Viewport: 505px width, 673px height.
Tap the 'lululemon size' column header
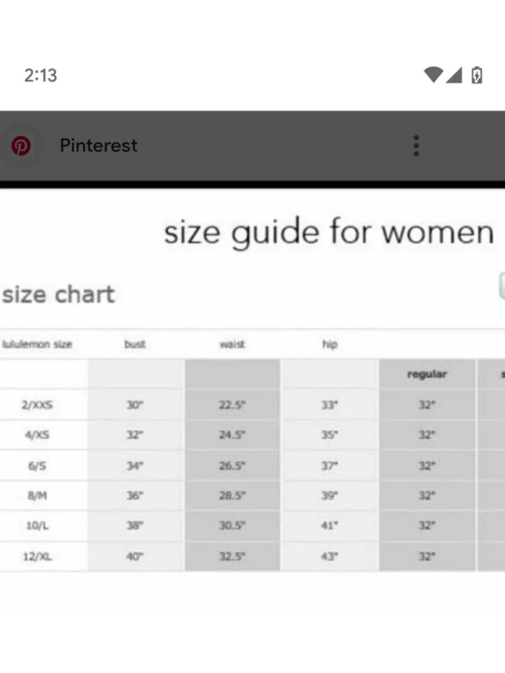[37, 344]
